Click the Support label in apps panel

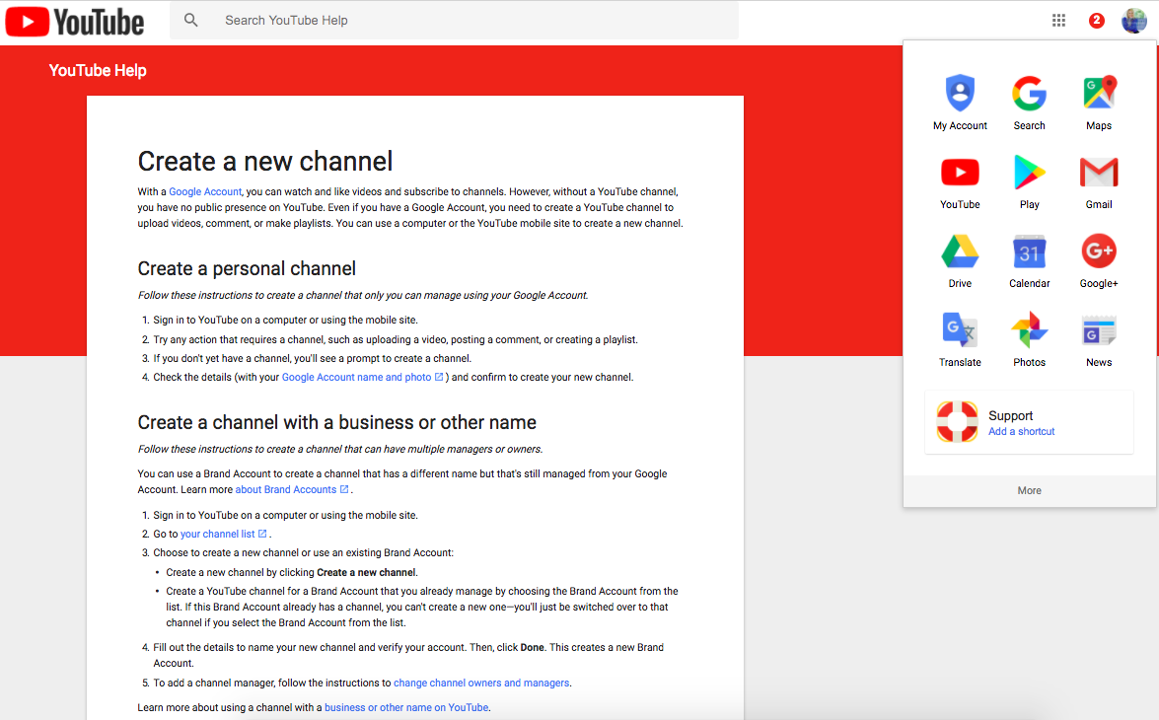click(x=1010, y=415)
